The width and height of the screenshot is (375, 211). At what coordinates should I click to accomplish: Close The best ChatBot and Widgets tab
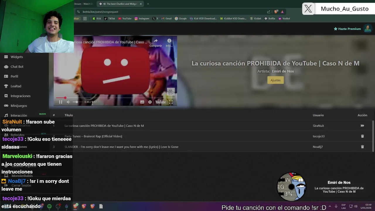[141, 4]
